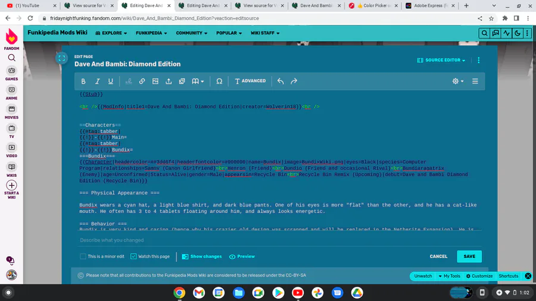Open Customize in bottom toolbar
Viewport: 536px width, 301px height.
point(479,276)
